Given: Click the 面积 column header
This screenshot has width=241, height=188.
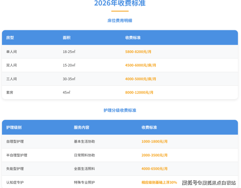Looking at the screenshot, I should 66,38.
